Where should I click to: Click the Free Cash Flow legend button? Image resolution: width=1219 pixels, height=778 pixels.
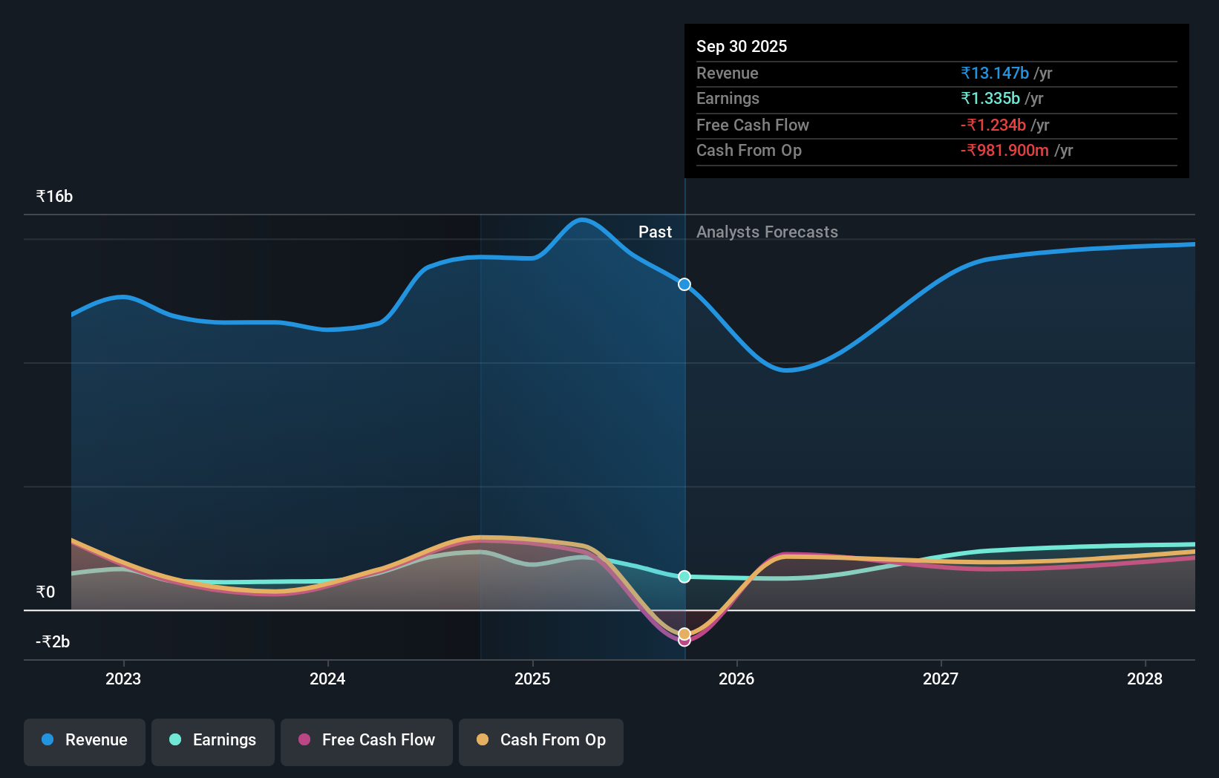click(366, 742)
